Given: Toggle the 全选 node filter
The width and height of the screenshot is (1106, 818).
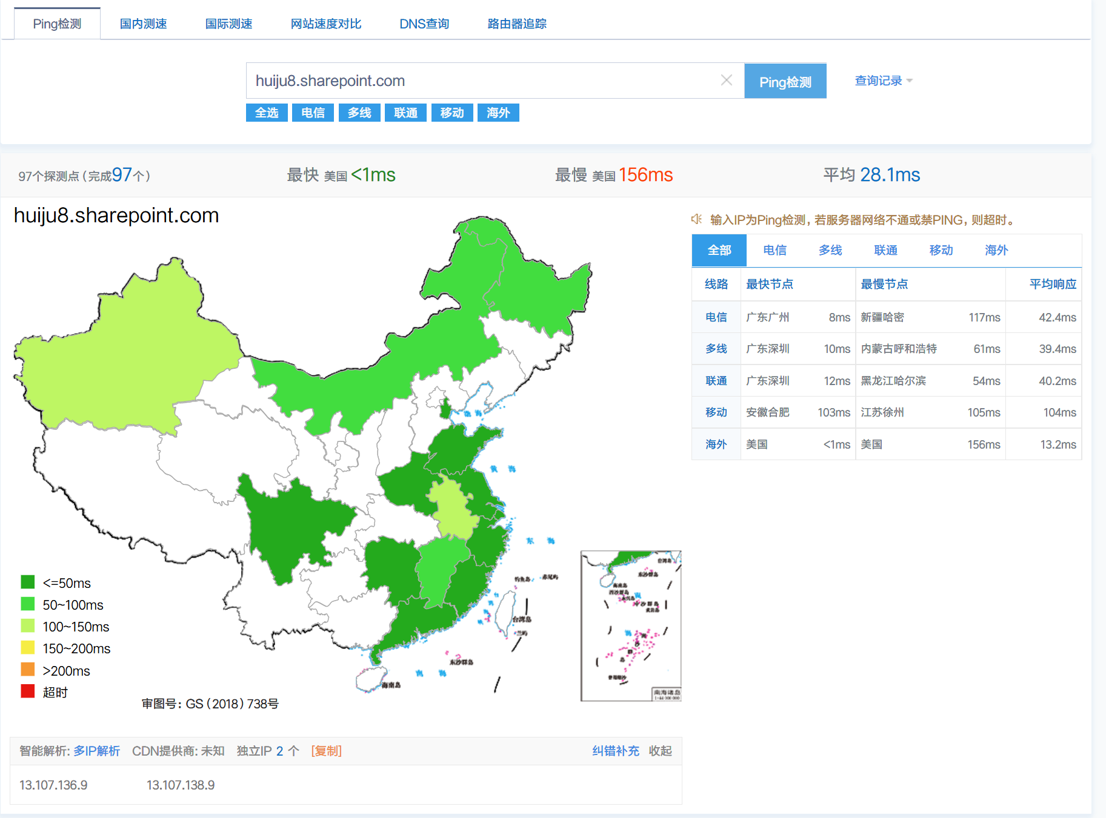Looking at the screenshot, I should point(267,113).
